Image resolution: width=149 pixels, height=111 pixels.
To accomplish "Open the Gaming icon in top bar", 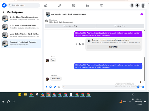I will coord(101,5).
